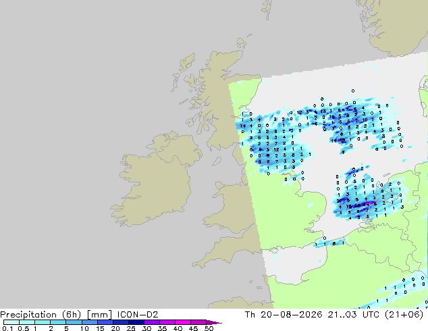Image resolution: width=428 pixels, height=331 pixels.
Task: Click the 35–40 mm legend swatch
Action: pyautogui.click(x=167, y=322)
